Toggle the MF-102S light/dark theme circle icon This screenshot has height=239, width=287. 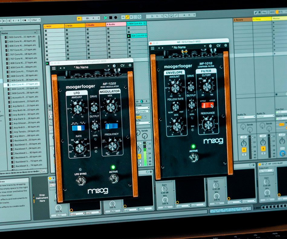coord(114,66)
